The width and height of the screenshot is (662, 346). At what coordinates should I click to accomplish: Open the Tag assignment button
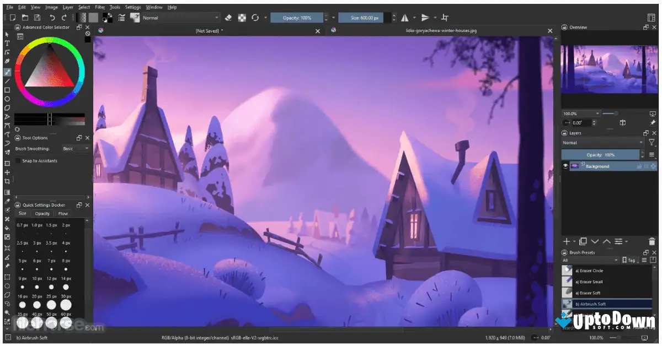click(x=629, y=259)
